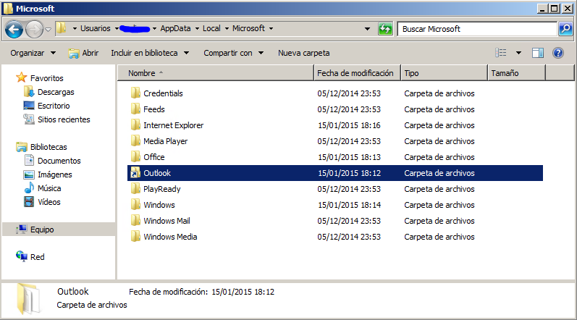Open Escritorio in the navigation pane

[x=46, y=106]
